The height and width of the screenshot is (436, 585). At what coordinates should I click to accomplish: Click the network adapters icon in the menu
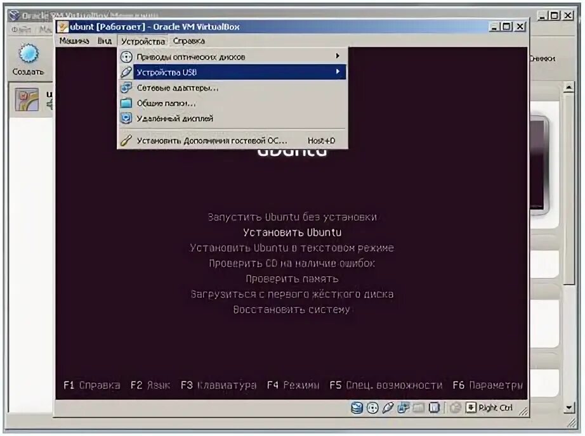(126, 88)
